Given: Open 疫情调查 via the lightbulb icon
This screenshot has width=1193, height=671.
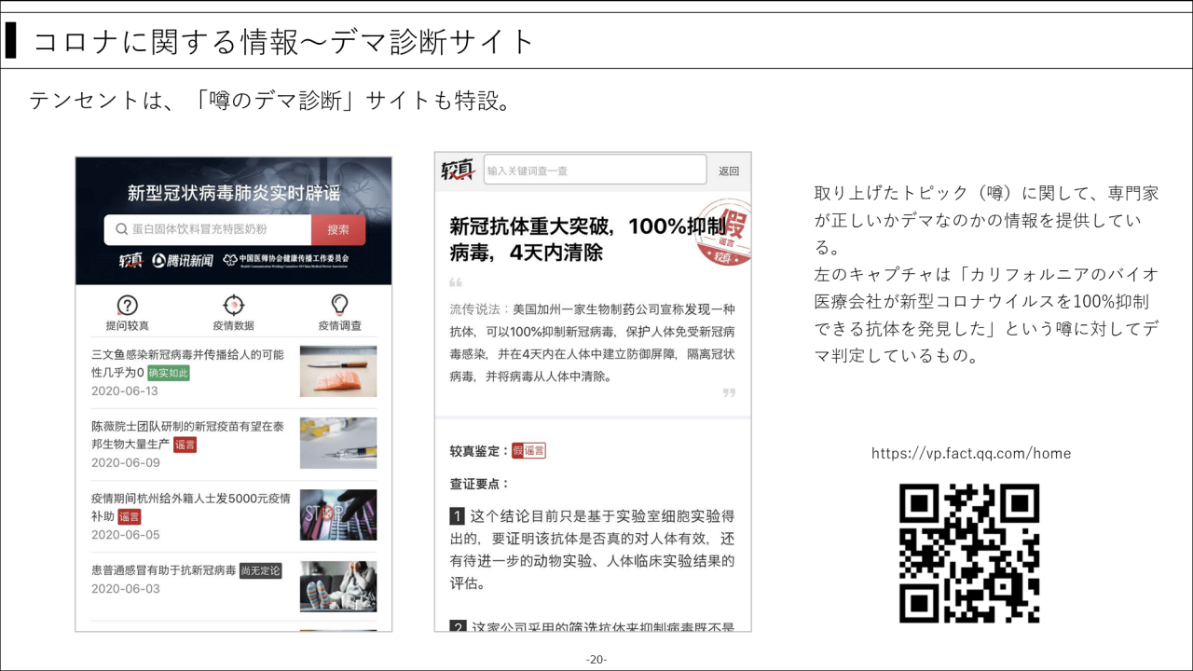Looking at the screenshot, I should pyautogui.click(x=341, y=306).
